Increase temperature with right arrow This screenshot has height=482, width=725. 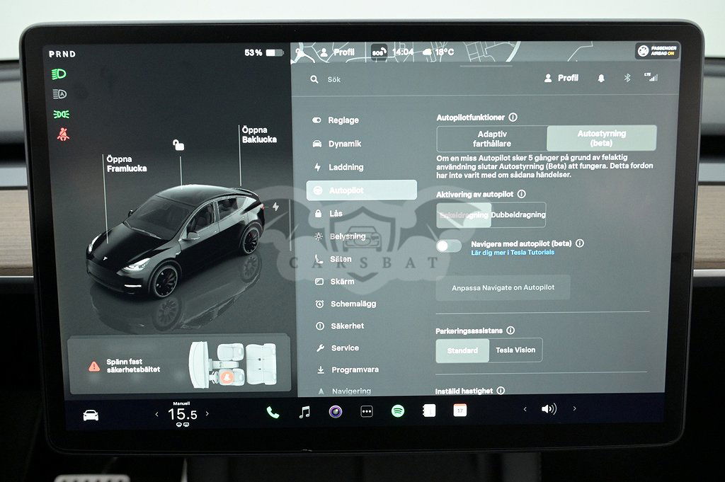207,414
